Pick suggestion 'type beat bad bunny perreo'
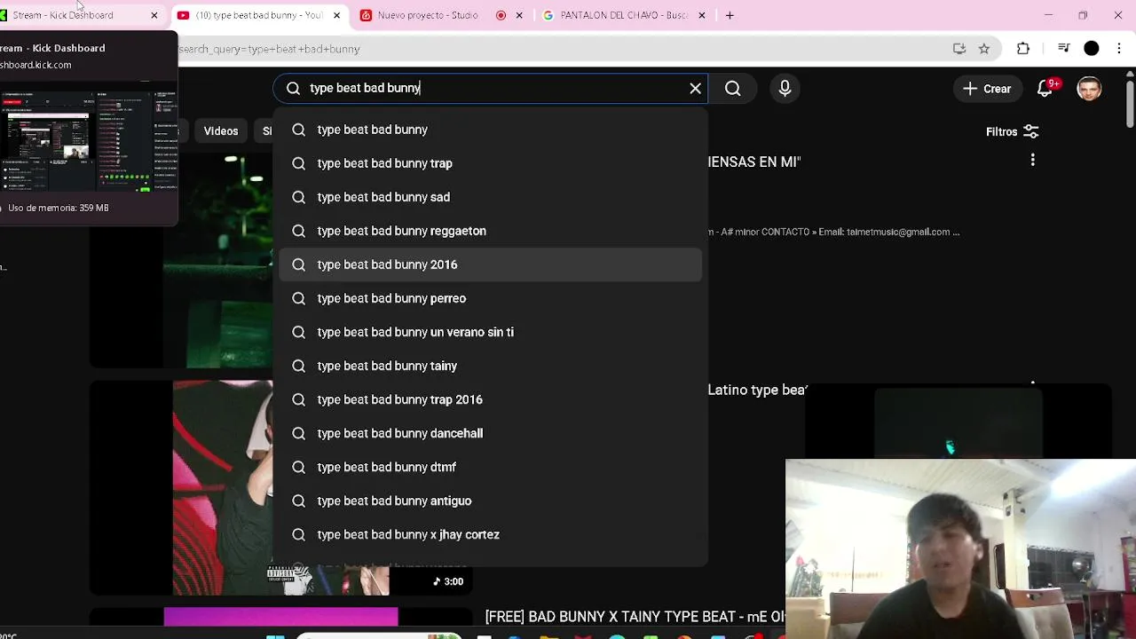Screen dimensions: 1136x639 [x=490, y=298]
